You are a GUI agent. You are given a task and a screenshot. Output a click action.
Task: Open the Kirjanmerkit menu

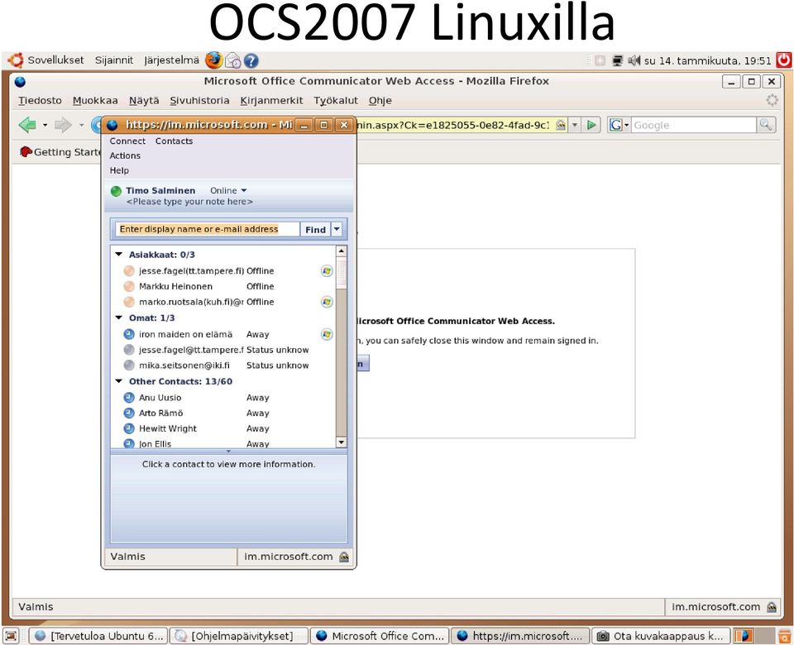coord(271,101)
